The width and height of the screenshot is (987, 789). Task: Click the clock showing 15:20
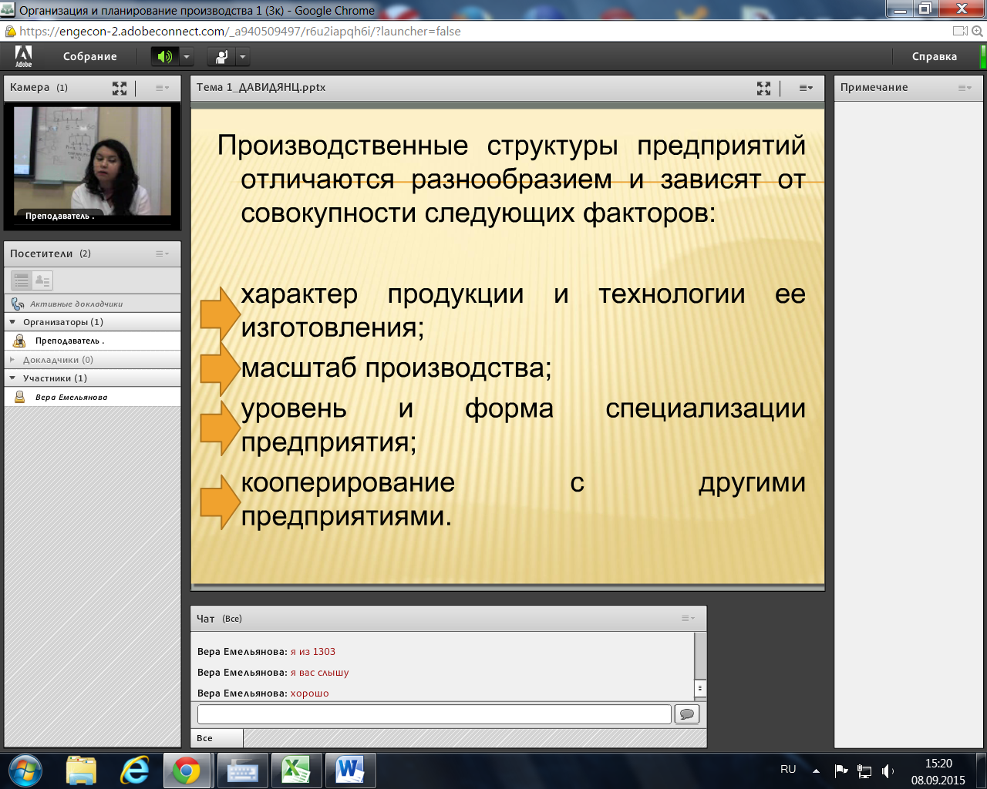938,764
